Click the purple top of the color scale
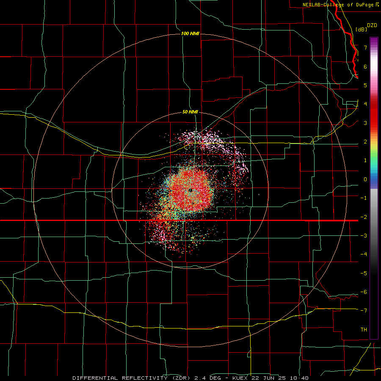 coord(374,40)
